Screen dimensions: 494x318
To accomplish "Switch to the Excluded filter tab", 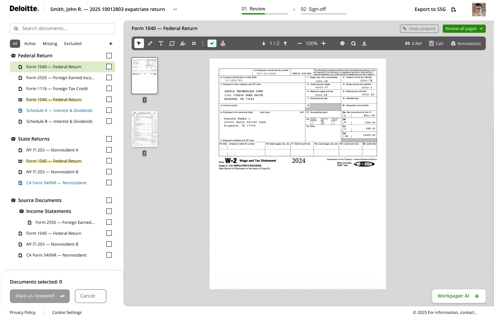I will [x=73, y=44].
